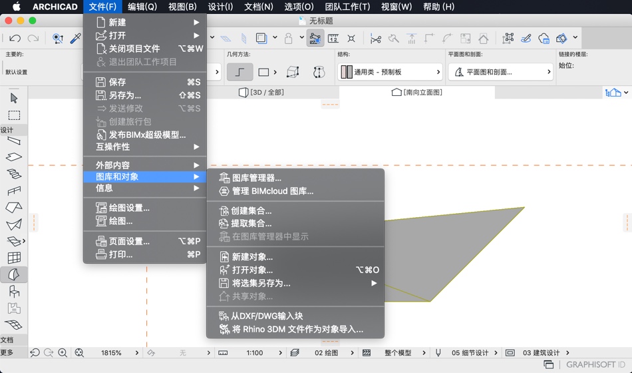632x373 pixels.
Task: Expand the 整个模型 partial structure dropdown
Action: click(x=424, y=353)
